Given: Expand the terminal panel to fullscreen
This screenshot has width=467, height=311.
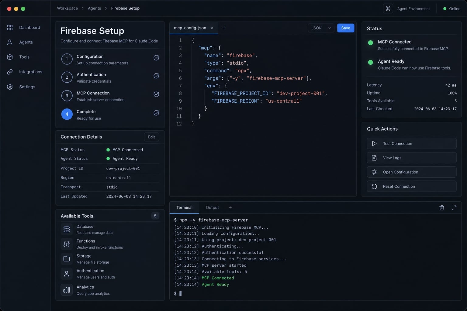Looking at the screenshot, I should coord(454,208).
